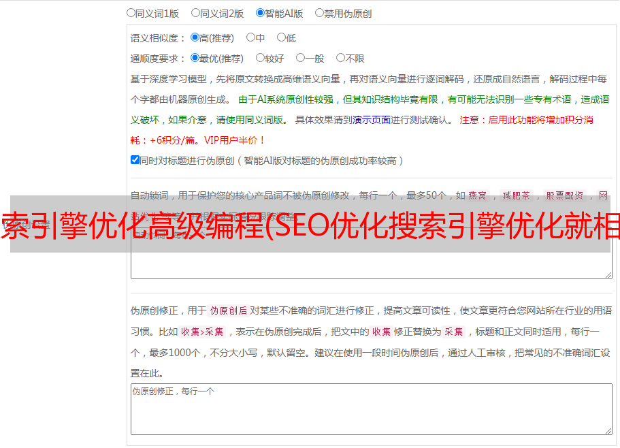Click the 减肥茶 example tag
Screen dimensions: 620x448
(x=516, y=195)
